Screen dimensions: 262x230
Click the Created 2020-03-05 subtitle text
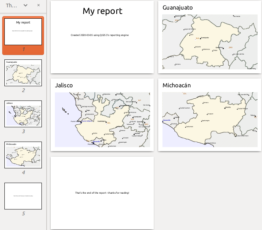pyautogui.click(x=102, y=35)
